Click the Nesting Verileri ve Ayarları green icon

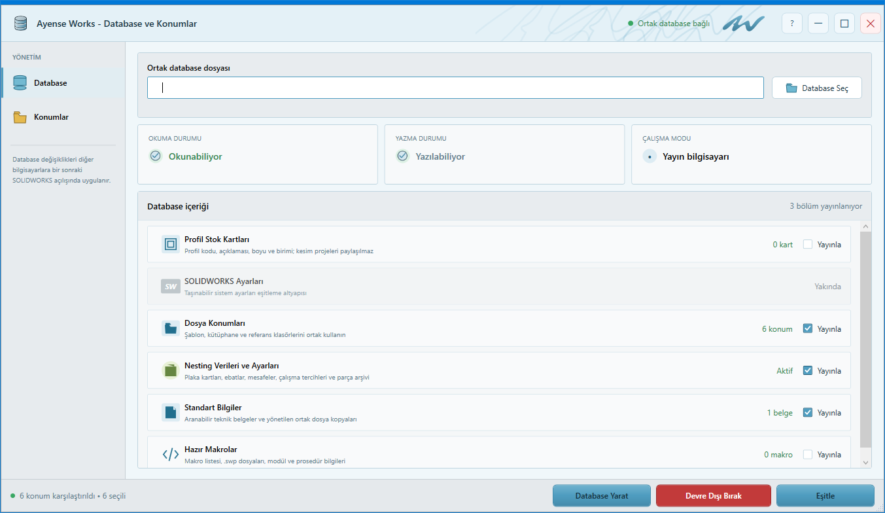tap(171, 370)
